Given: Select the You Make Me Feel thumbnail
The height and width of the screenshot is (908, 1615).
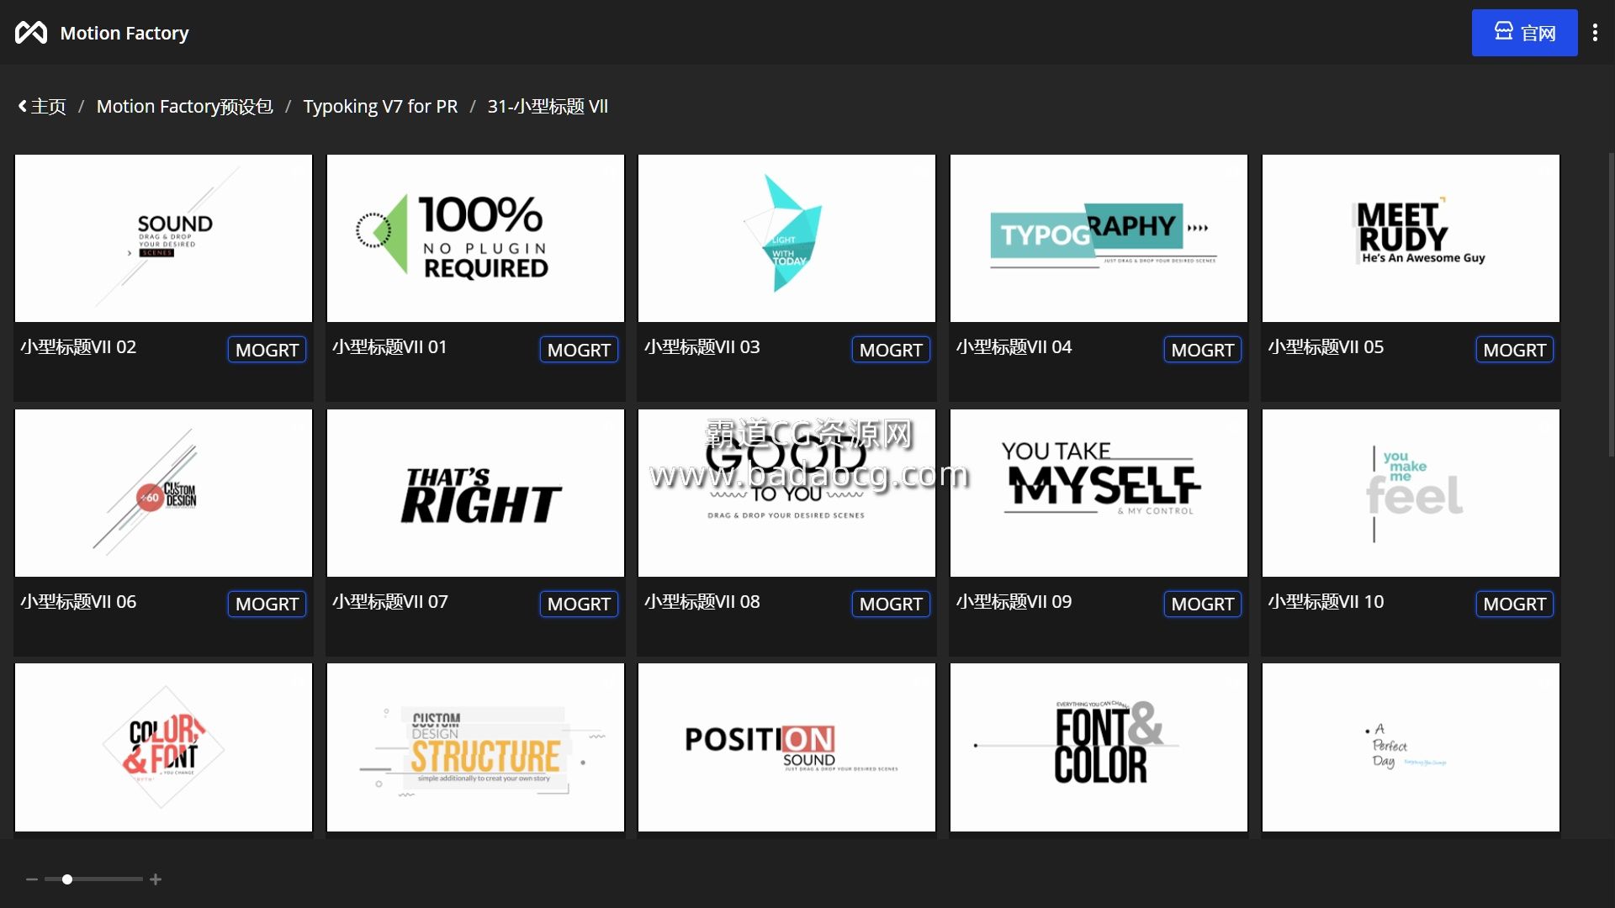Looking at the screenshot, I should tap(1411, 493).
